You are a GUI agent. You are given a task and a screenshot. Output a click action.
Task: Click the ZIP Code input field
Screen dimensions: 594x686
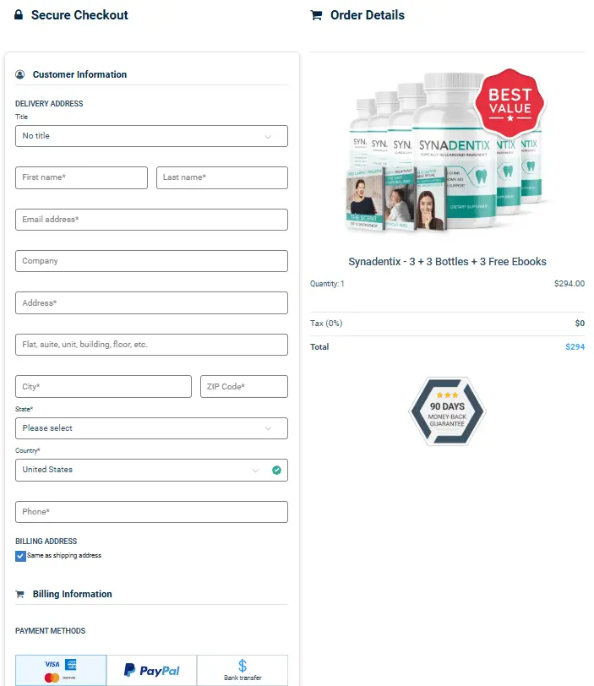[244, 386]
